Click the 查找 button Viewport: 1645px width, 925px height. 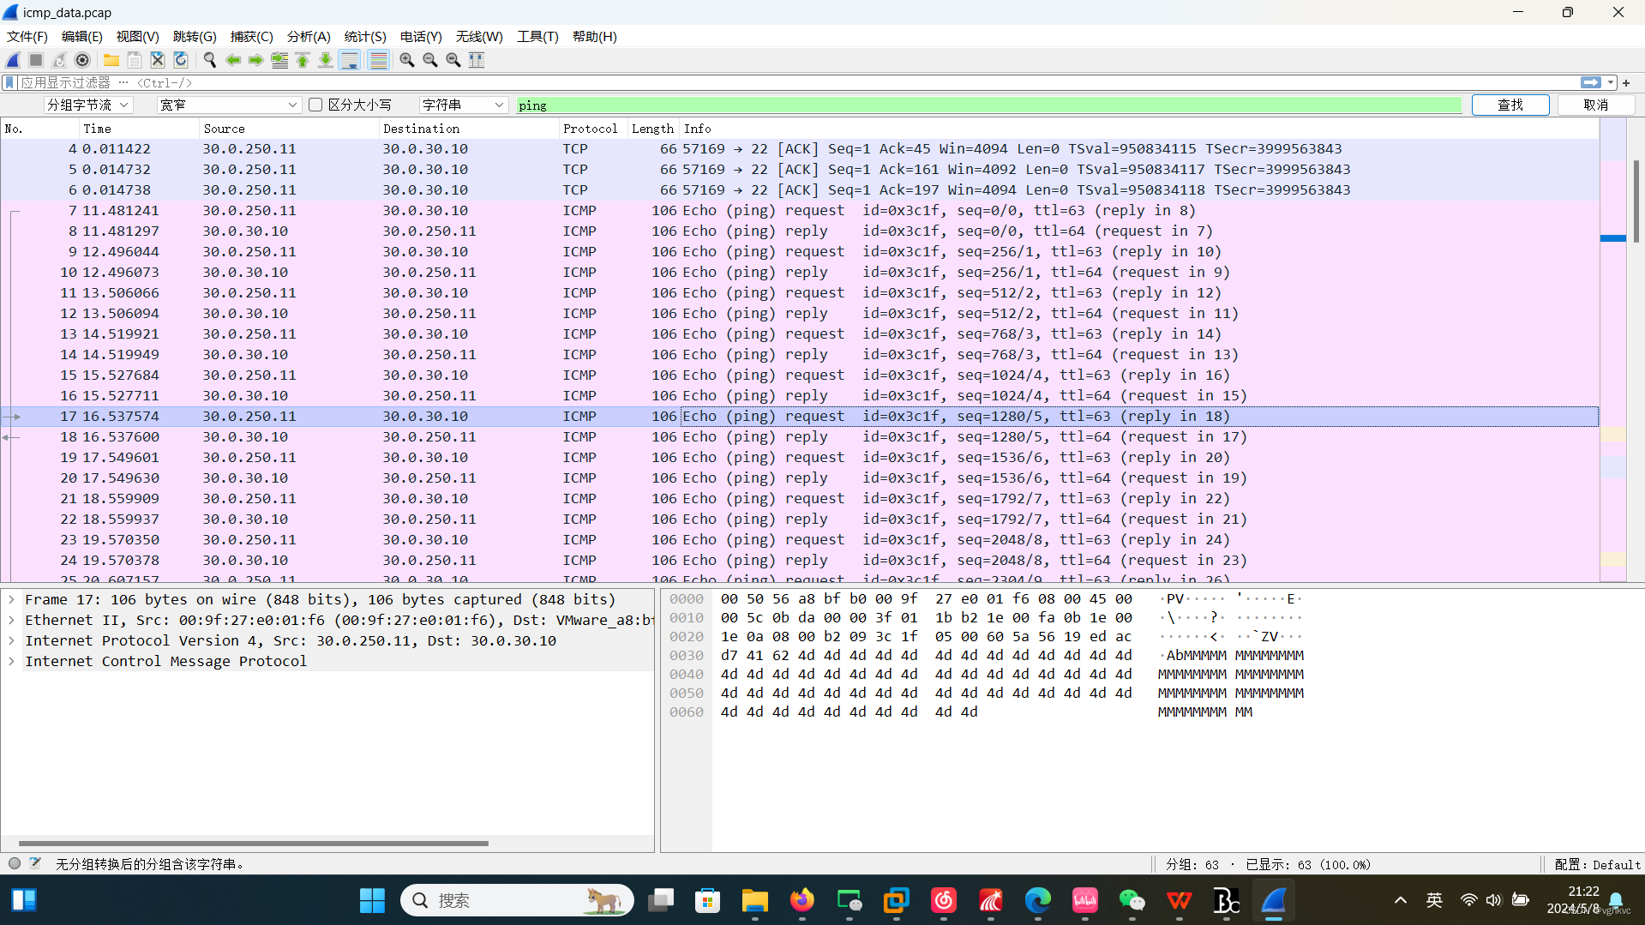[1510, 105]
